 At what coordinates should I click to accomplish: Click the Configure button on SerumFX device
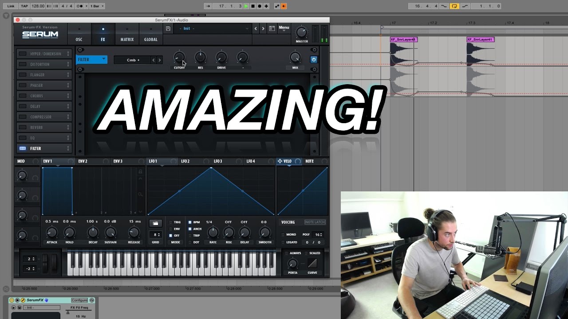click(80, 300)
